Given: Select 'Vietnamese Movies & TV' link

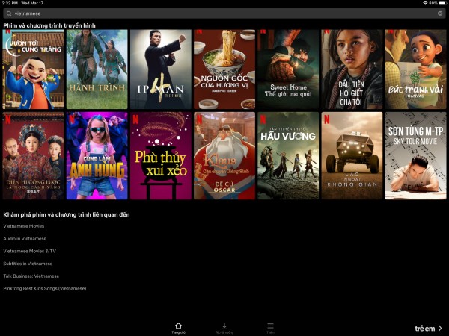Looking at the screenshot, I should click(30, 251).
